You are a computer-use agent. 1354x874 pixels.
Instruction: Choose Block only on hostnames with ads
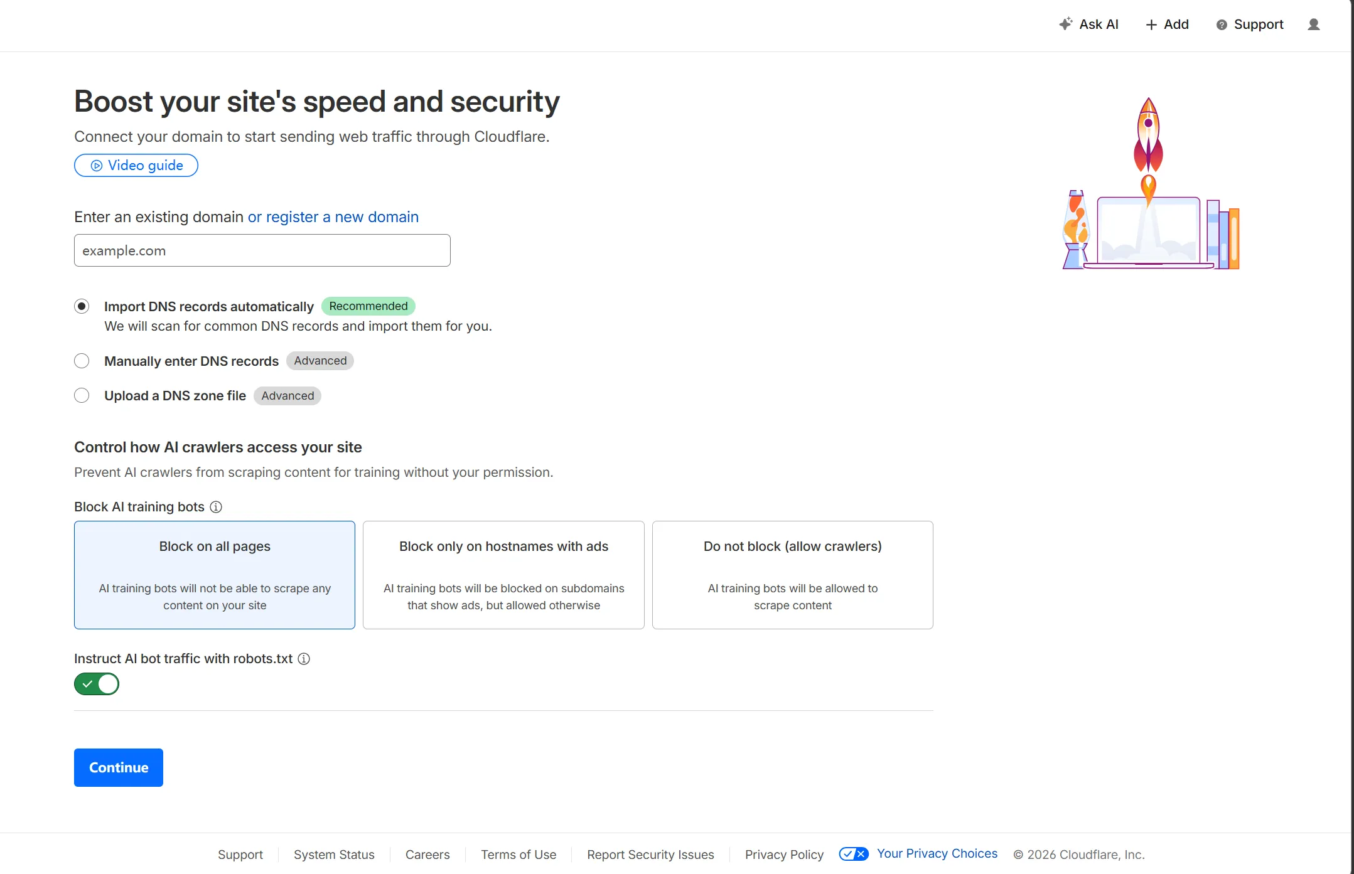pos(503,575)
